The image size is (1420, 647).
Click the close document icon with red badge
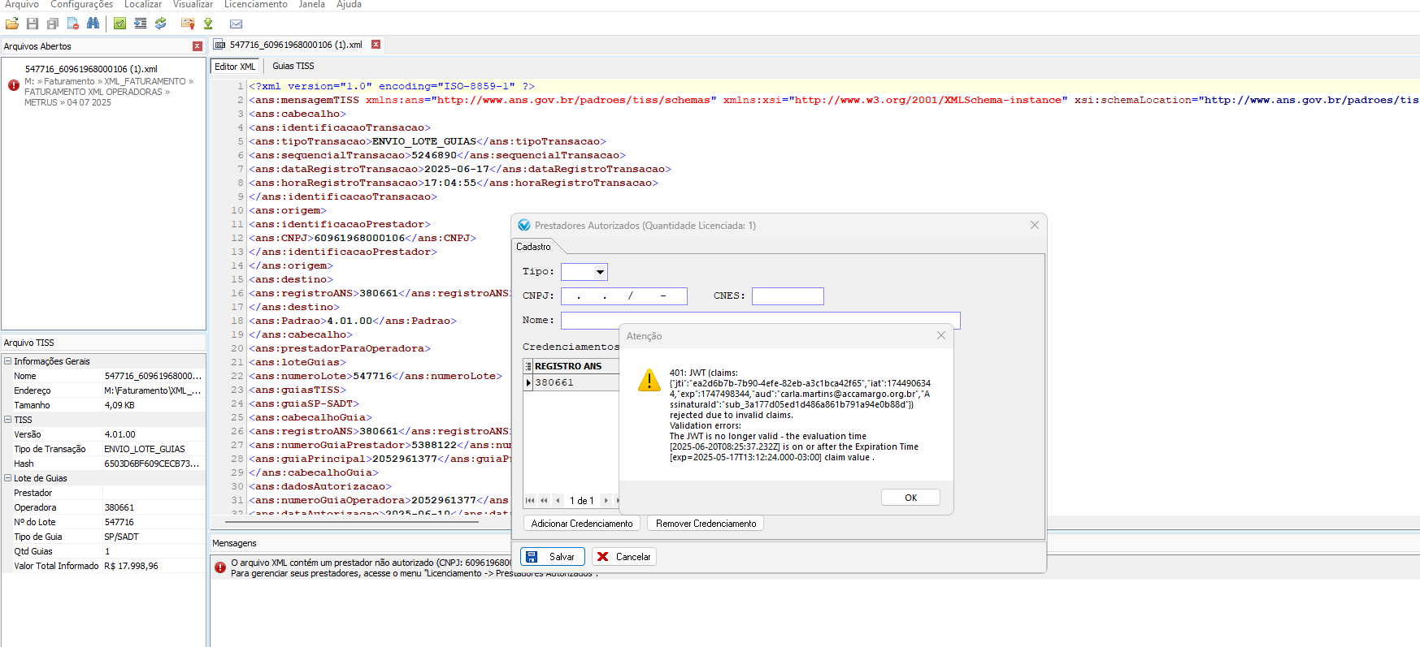tap(73, 24)
